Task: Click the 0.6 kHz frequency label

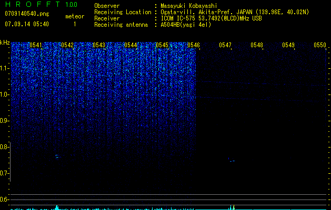Action: tap(5, 199)
